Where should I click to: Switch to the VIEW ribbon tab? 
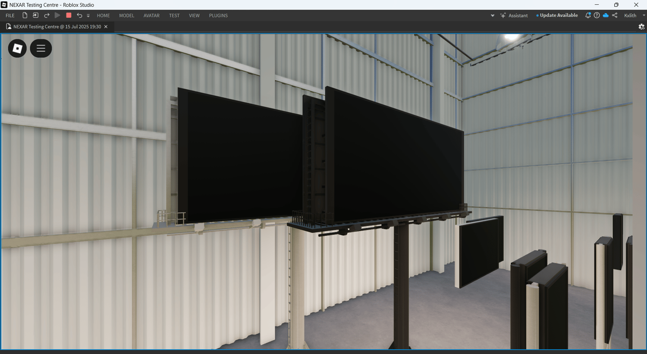pos(194,16)
